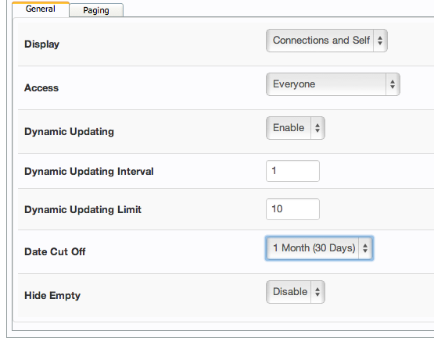Click the Dynamic Updating Limit label
Viewport: 434px width, 338px height.
(83, 209)
